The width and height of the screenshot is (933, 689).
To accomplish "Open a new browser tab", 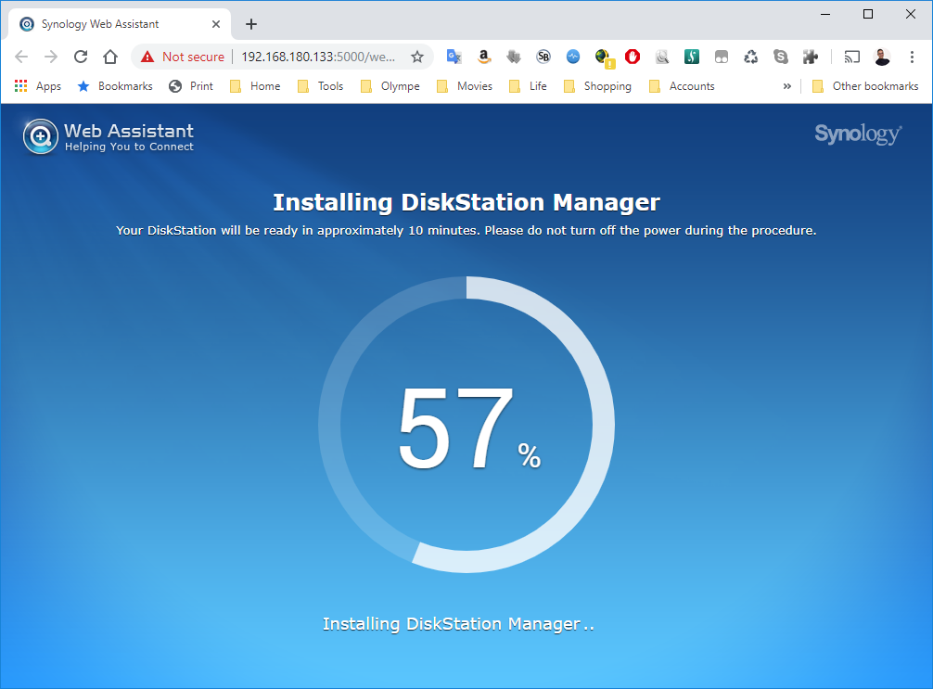I will pyautogui.click(x=251, y=24).
